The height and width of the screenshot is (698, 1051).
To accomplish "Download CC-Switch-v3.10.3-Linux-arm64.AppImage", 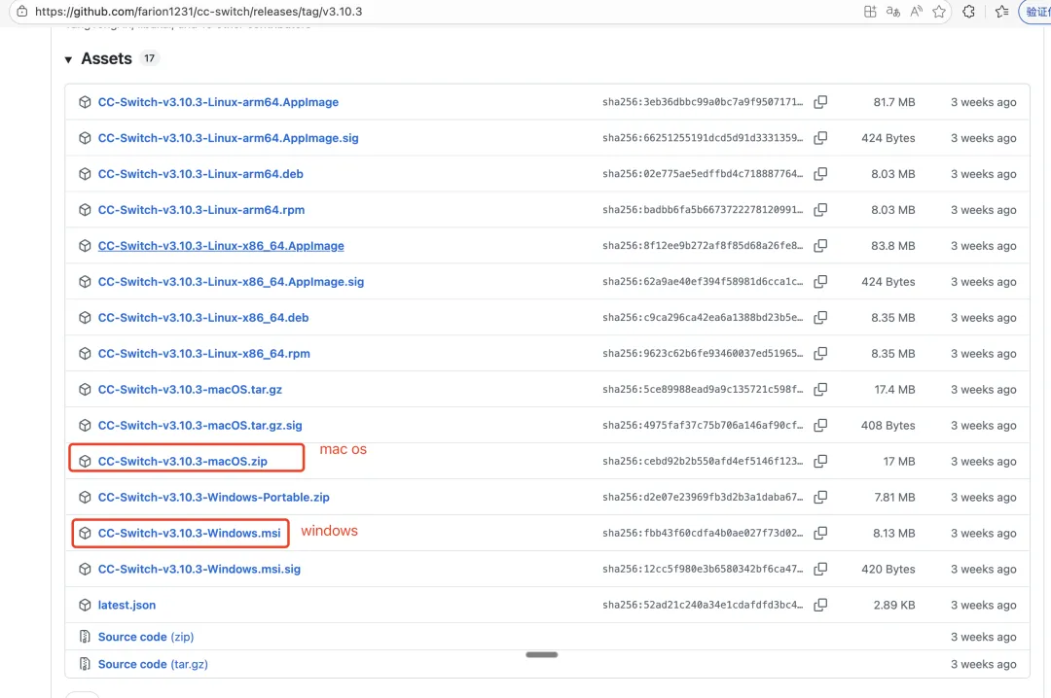I will pos(218,102).
